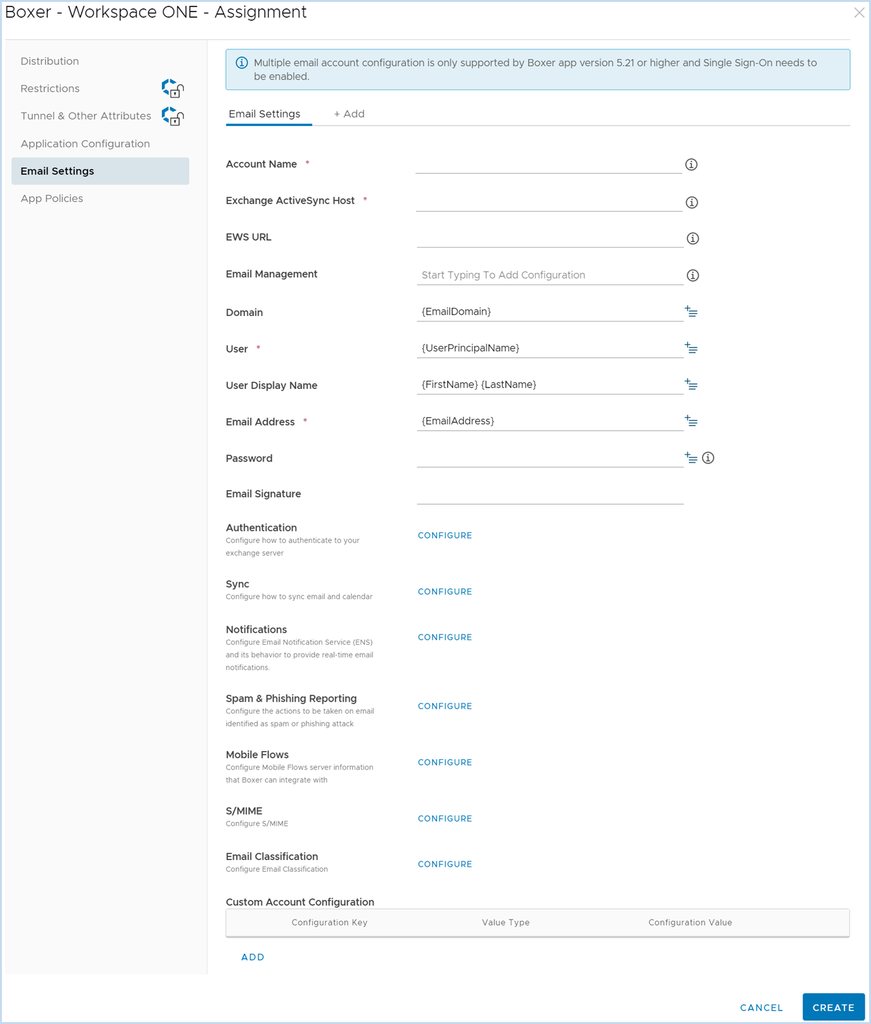The height and width of the screenshot is (1024, 871).
Task: Click the lock icon beside Restrictions
Action: [173, 89]
